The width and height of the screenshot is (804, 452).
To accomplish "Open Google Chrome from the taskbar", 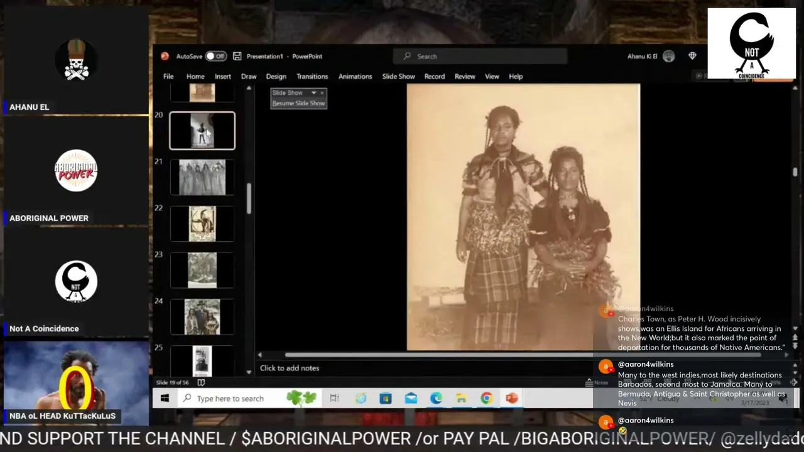I will click(x=486, y=398).
